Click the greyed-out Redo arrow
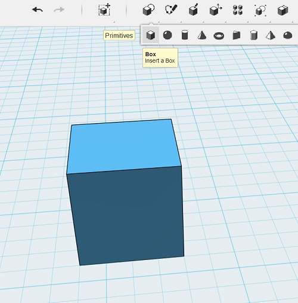The height and width of the screenshot is (303, 298). (59, 10)
